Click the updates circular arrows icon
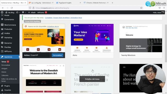The height and width of the screenshot is (94, 167). point(17,13)
